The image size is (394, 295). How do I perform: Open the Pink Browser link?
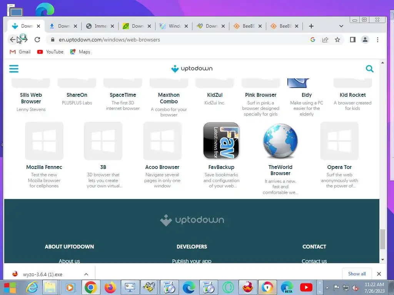pyautogui.click(x=260, y=95)
